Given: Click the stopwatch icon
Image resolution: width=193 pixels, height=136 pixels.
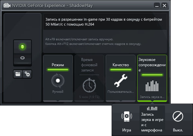Looking at the screenshot, I should [89, 85].
